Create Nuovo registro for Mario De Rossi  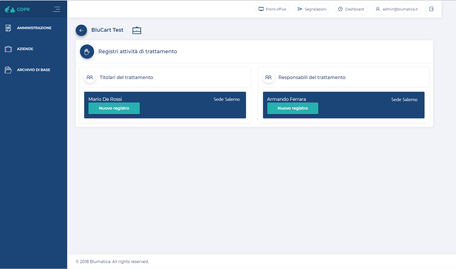coord(114,108)
